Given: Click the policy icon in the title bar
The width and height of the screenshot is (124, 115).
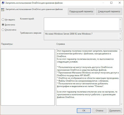Looking at the screenshot, I should click(3, 3).
